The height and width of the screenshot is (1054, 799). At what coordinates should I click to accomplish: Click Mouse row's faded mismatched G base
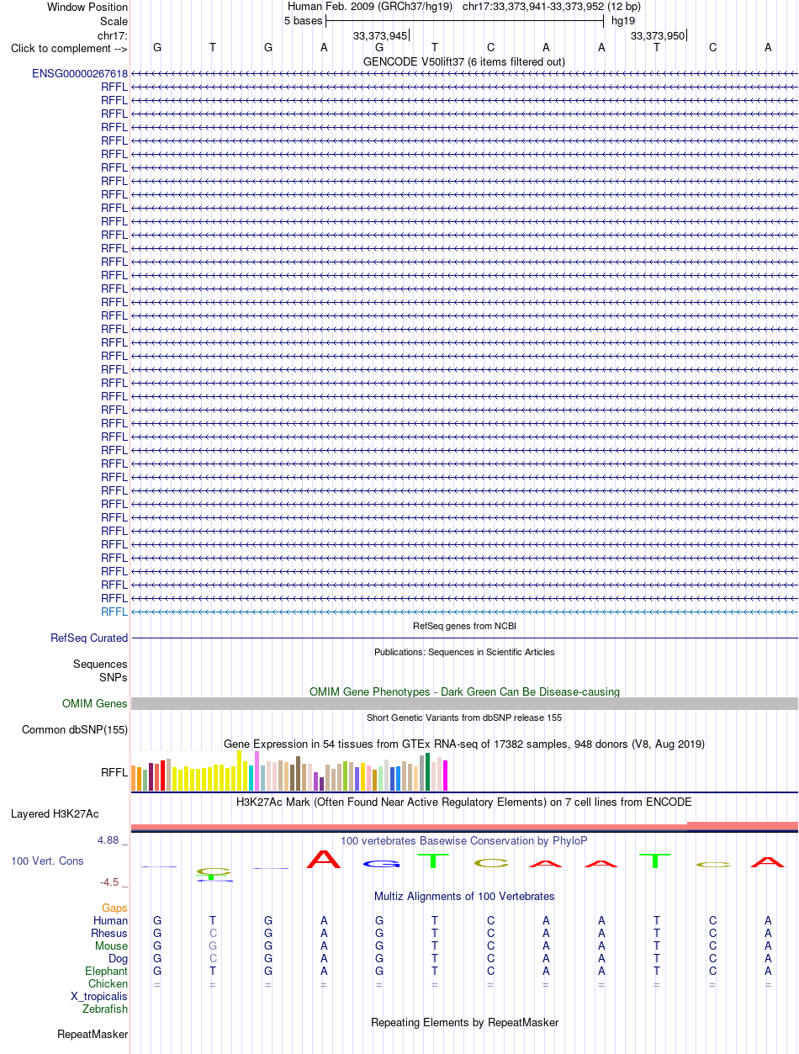coord(213,946)
